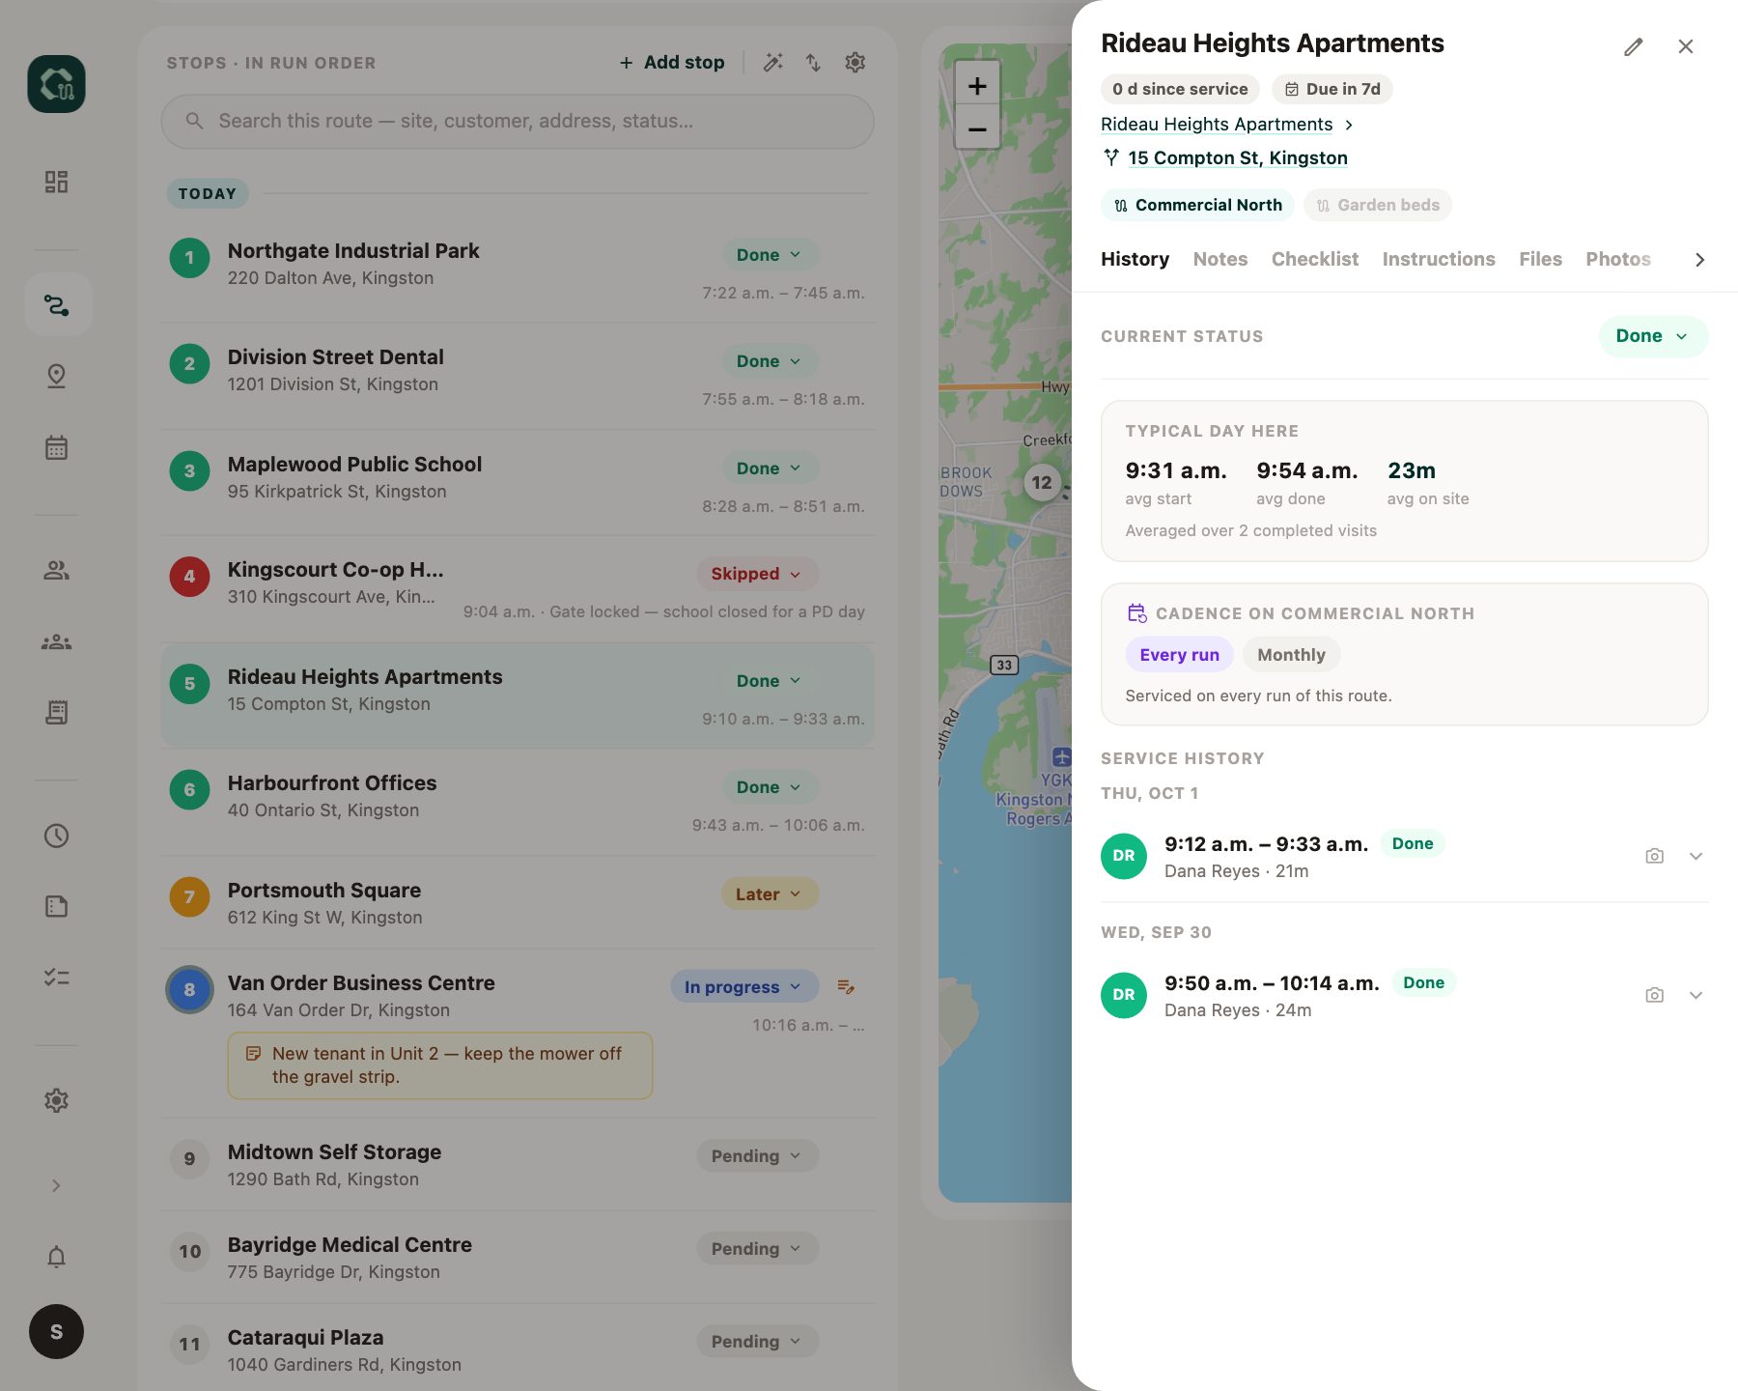Open the dashboard icon in the sidebar

56,182
